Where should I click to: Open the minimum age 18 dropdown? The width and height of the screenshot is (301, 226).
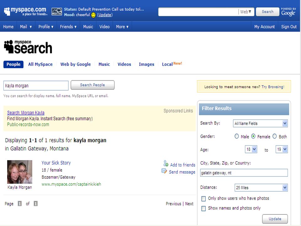click(x=251, y=149)
